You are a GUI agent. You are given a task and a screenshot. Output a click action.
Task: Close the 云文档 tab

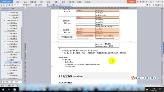(45, 5)
